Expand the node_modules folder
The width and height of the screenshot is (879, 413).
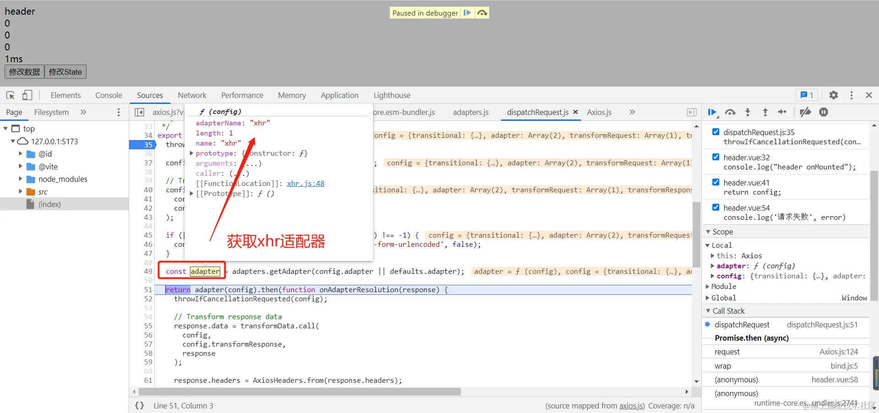[x=20, y=179]
